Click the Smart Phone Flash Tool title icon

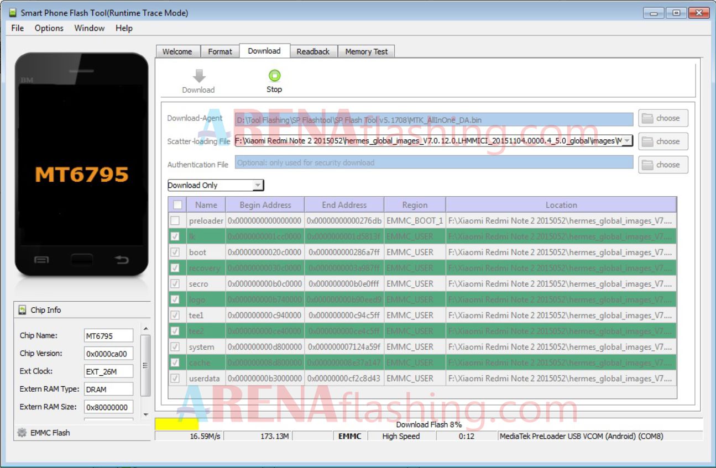point(13,13)
